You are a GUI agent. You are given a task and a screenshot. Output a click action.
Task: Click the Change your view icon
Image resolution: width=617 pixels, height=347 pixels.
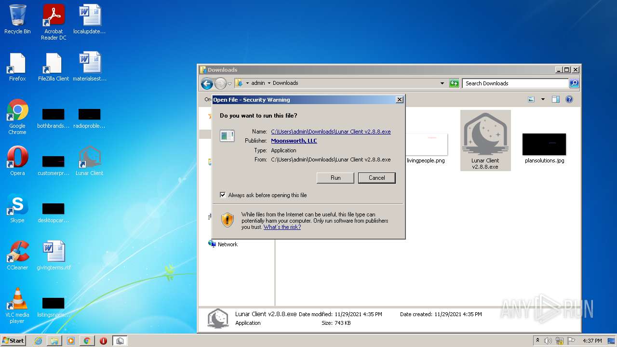coord(531,99)
